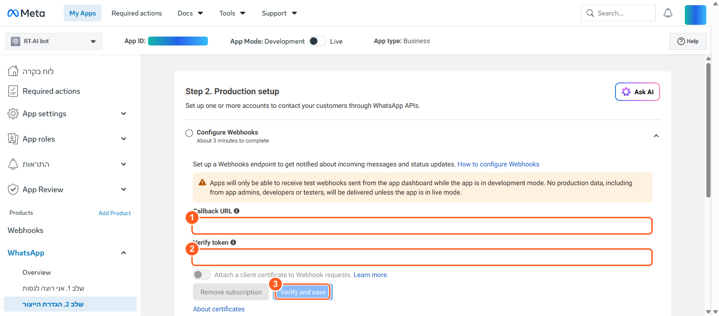Open the Support dropdown menu
This screenshot has width=719, height=316.
tap(279, 13)
